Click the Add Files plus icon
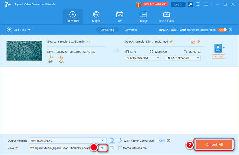 tap(9, 30)
